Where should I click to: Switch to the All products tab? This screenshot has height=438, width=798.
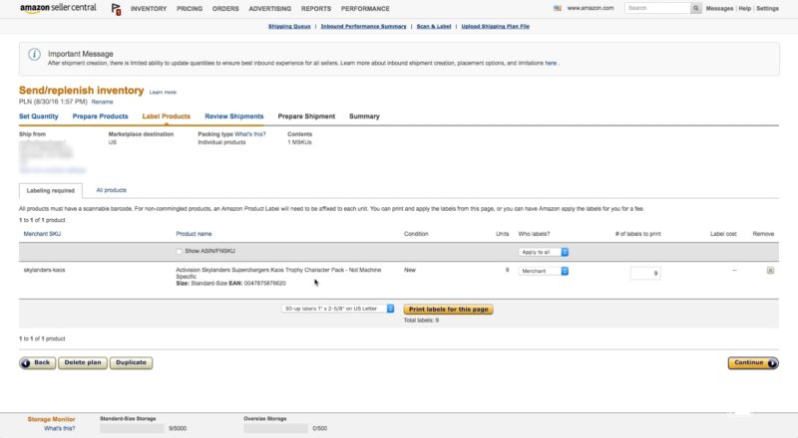(x=112, y=190)
